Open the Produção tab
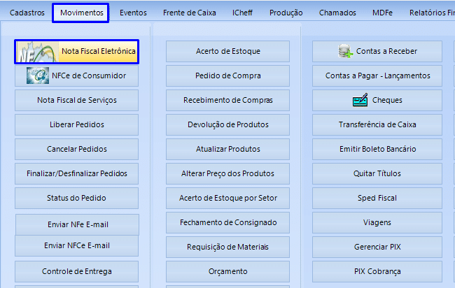The image size is (455, 288). [x=286, y=13]
